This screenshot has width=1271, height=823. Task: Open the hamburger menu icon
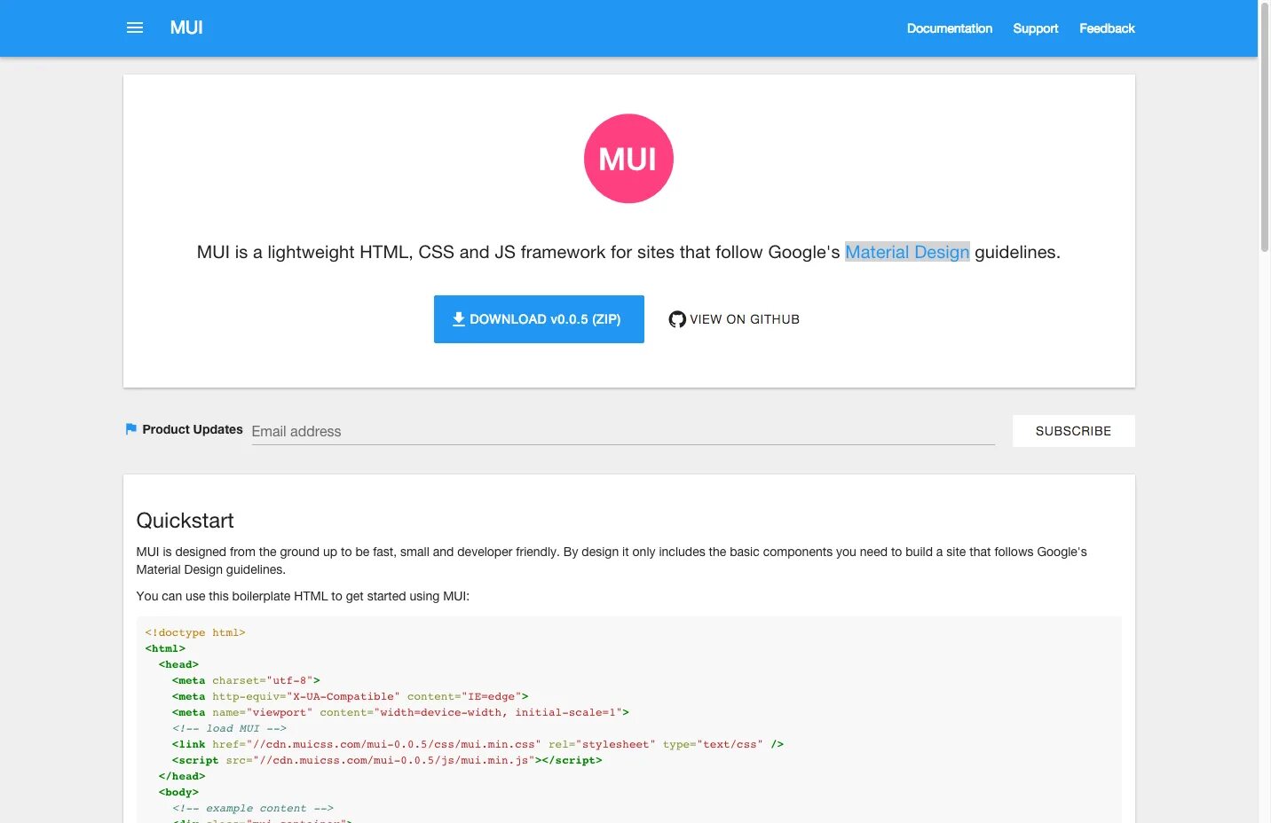coord(135,27)
